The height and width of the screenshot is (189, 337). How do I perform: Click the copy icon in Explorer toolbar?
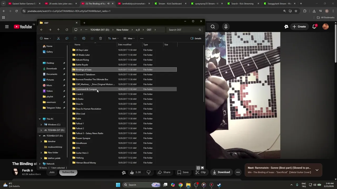pos(67,38)
